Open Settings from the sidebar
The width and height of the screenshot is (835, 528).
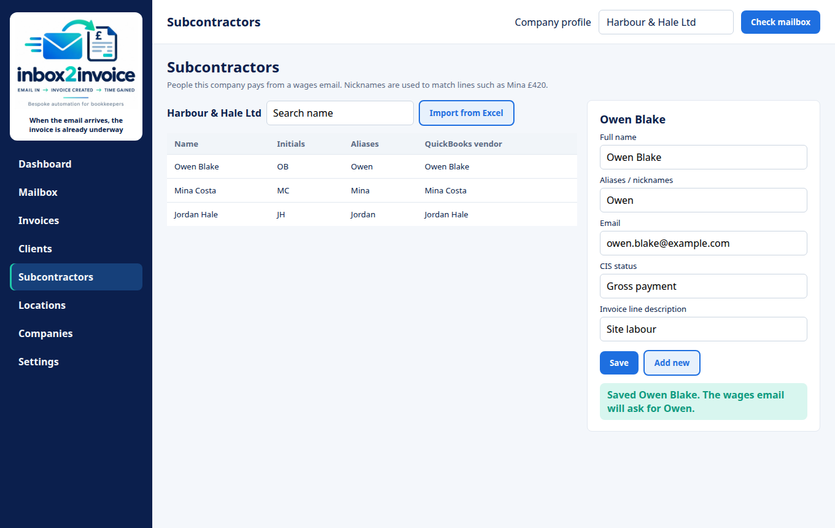point(76,362)
